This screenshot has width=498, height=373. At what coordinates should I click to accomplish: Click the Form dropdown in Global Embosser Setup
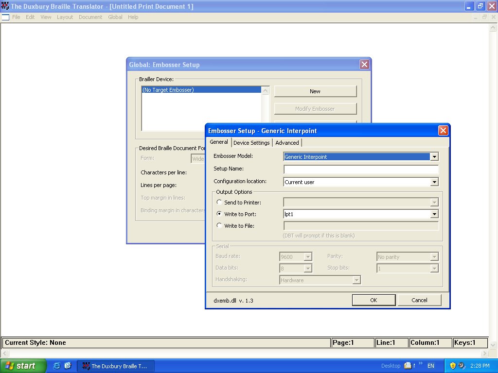coord(198,159)
